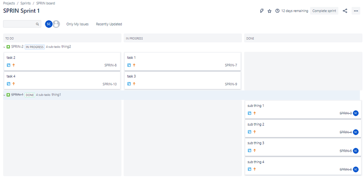This screenshot has width=364, height=178.
Task: Click the priority arrow on task 3
Action: pos(134,84)
